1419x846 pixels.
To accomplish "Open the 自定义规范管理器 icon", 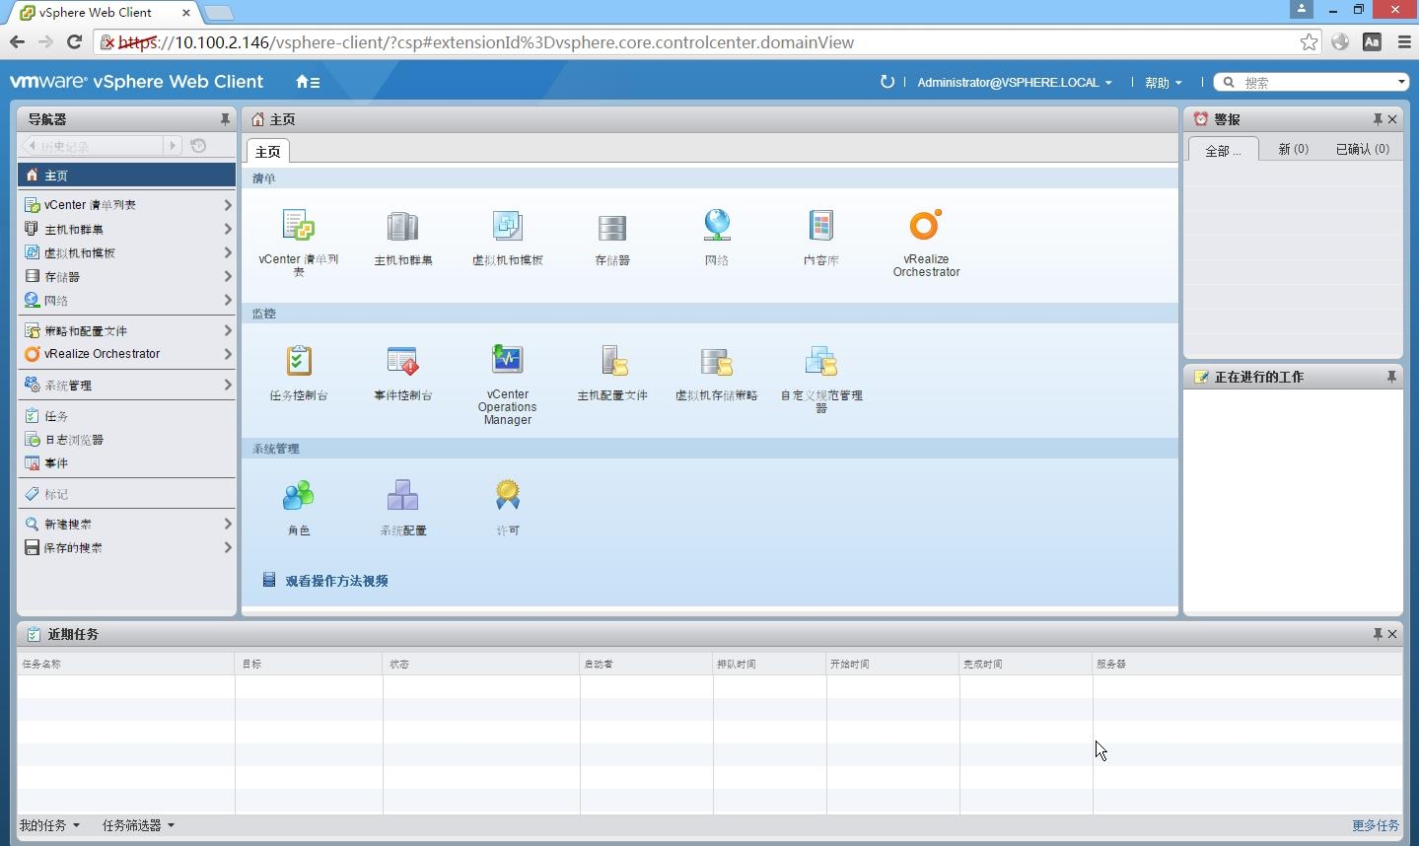I will coord(821,361).
